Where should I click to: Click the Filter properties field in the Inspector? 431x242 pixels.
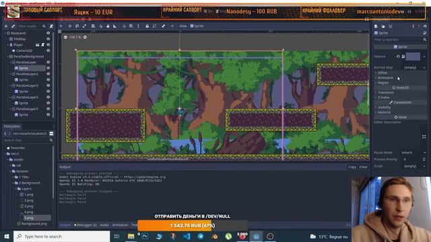coord(400,40)
